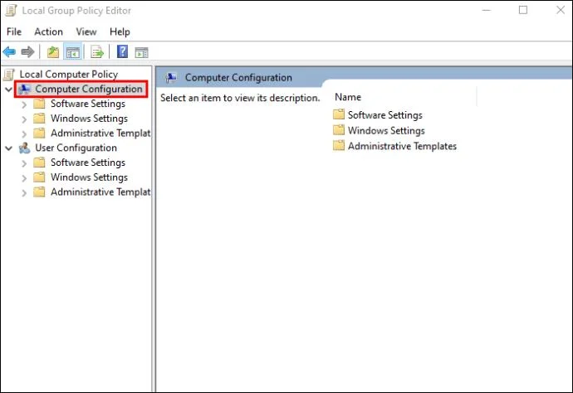Expand Administrative Templates under Computer Configuration

[24, 134]
